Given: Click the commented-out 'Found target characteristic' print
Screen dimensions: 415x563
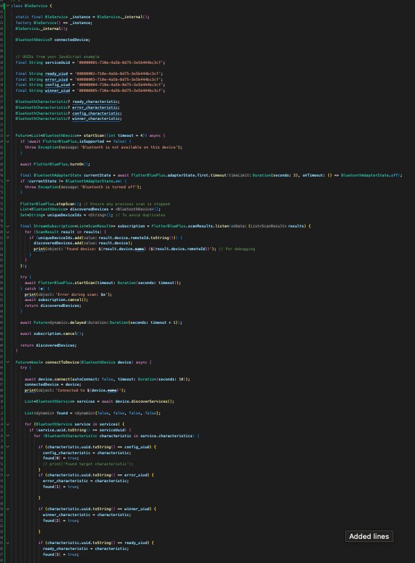Looking at the screenshot, I should [x=87, y=463].
